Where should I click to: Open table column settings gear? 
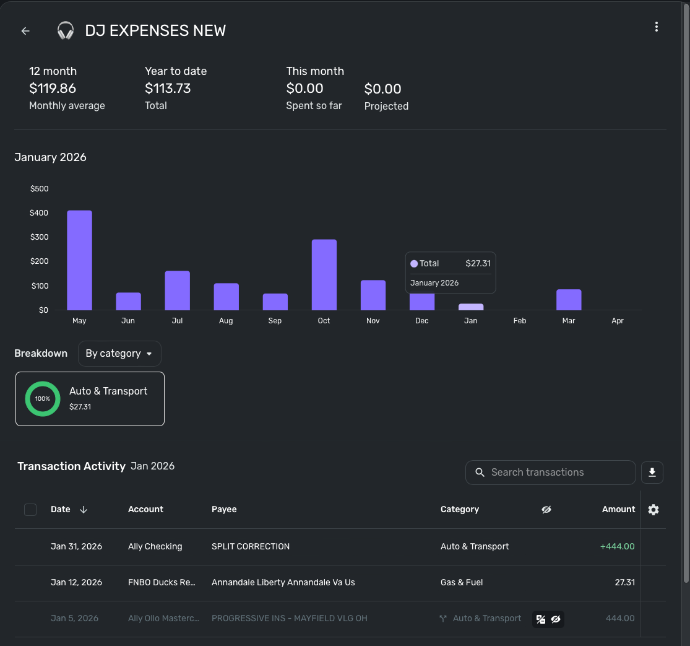pos(653,510)
